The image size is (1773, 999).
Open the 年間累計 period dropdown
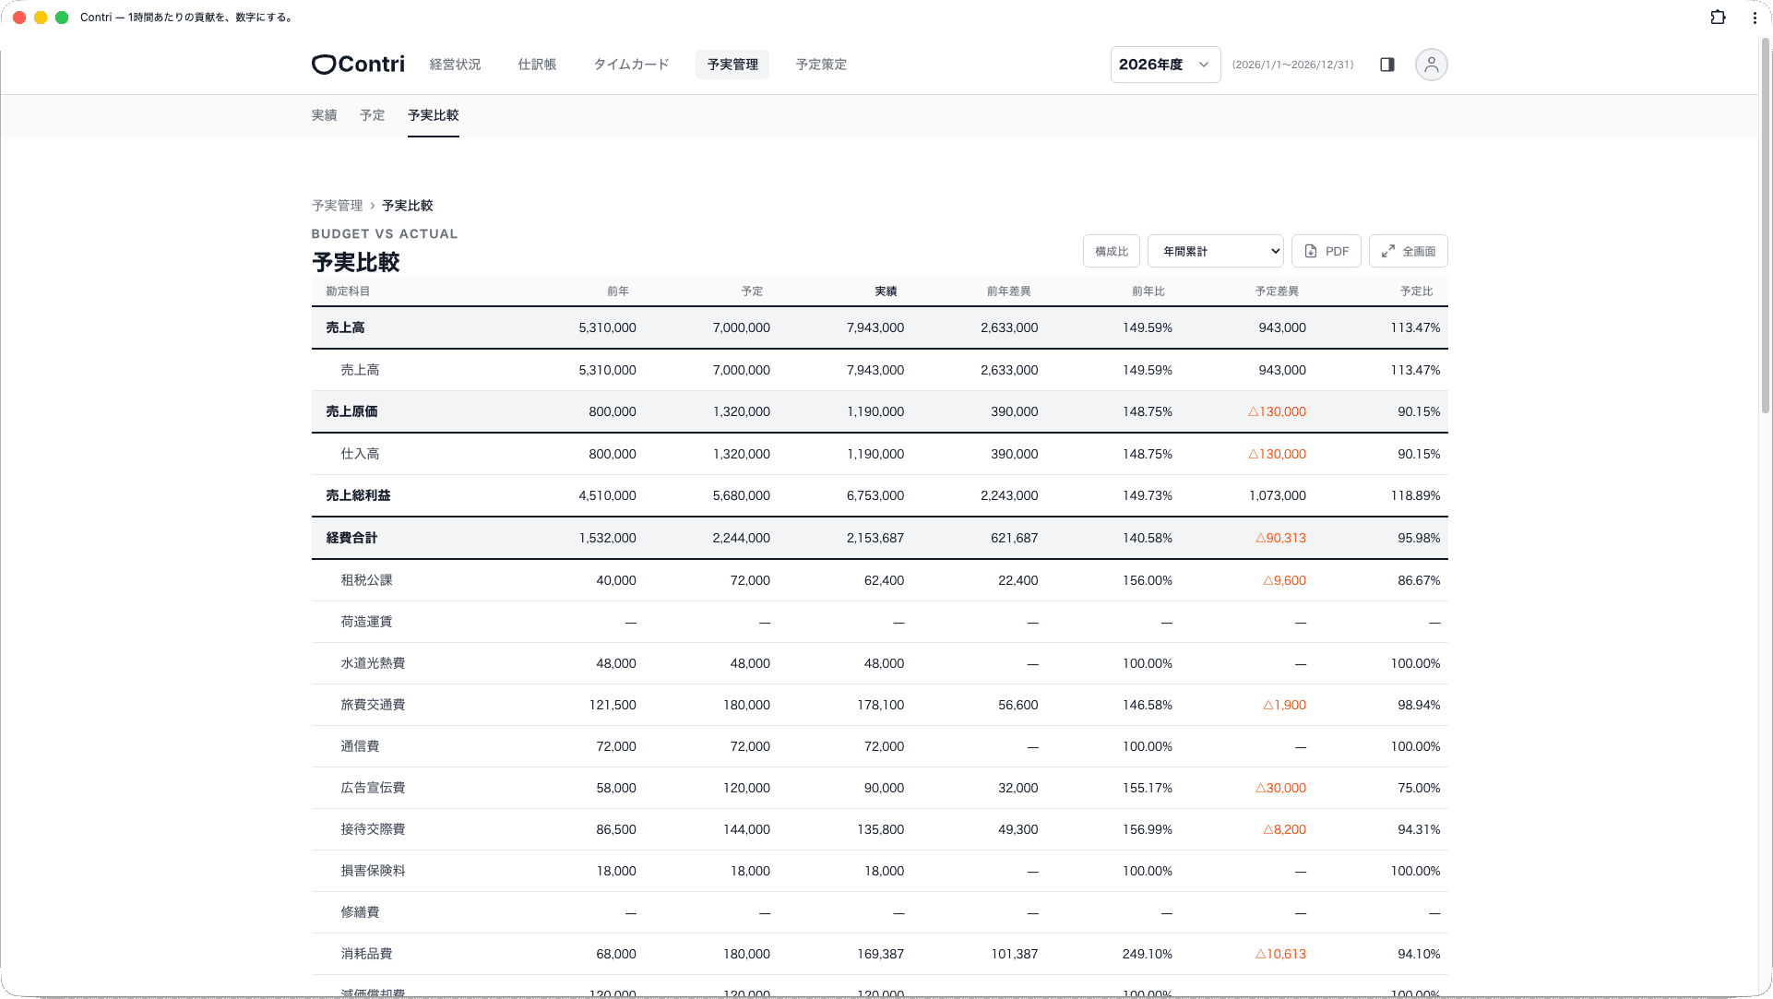point(1215,251)
